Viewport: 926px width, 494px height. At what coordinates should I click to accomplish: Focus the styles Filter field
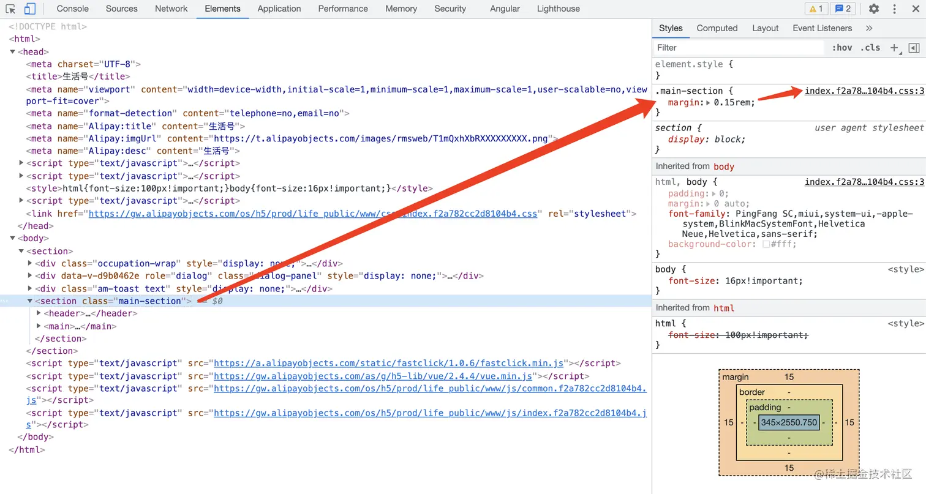[739, 47]
